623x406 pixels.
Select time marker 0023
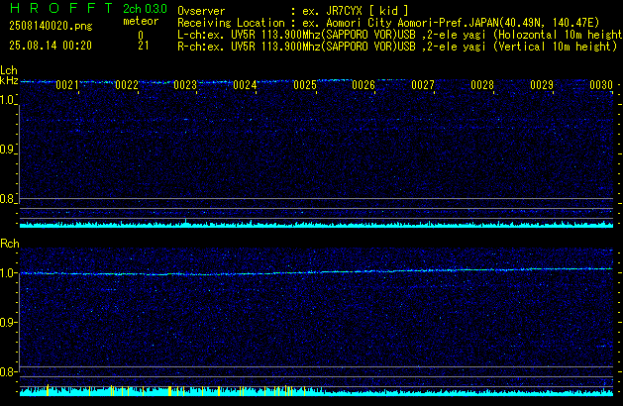(185, 85)
